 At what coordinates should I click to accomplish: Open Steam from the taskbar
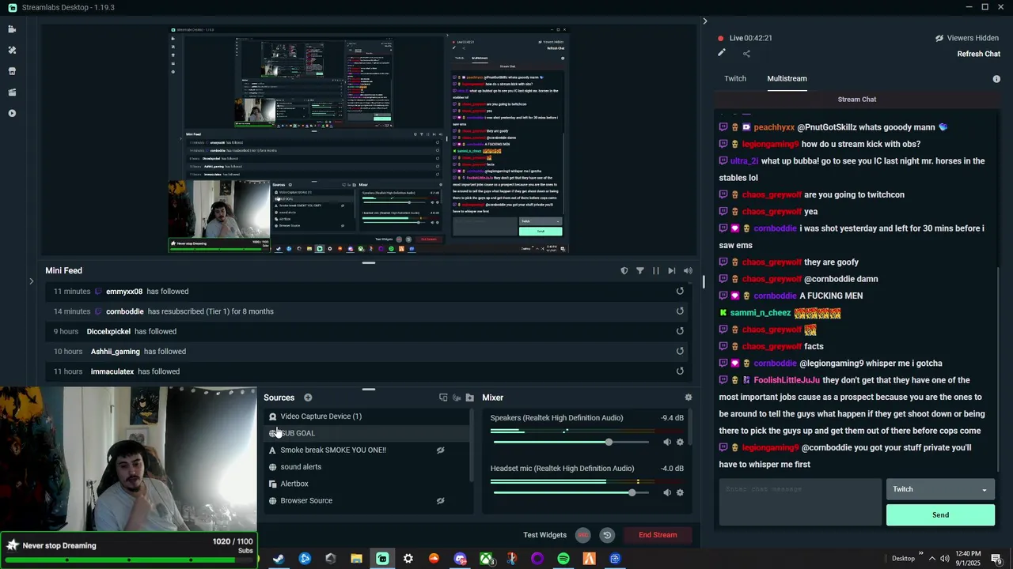point(279,559)
